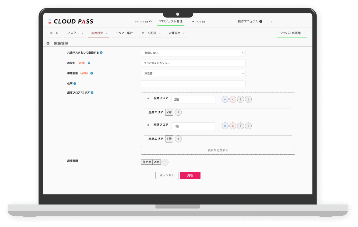Viewport: 358px width, 227px height.
Task: Delete the 2階 seat floor row
Action: point(233,99)
